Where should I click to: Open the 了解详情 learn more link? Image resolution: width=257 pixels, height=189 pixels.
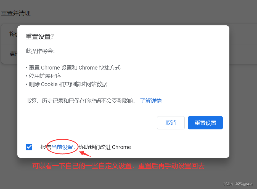pyautogui.click(x=151, y=101)
